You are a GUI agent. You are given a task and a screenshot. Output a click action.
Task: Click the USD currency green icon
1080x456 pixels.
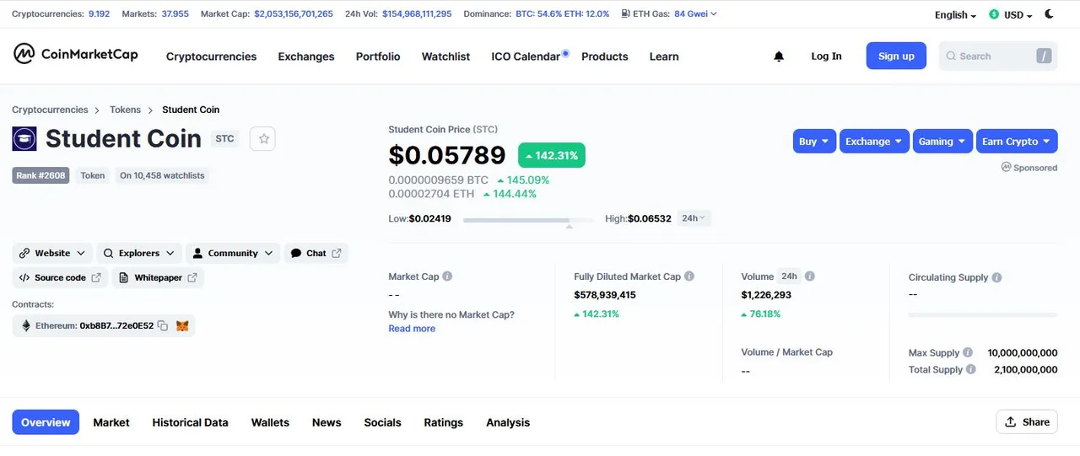click(x=994, y=14)
